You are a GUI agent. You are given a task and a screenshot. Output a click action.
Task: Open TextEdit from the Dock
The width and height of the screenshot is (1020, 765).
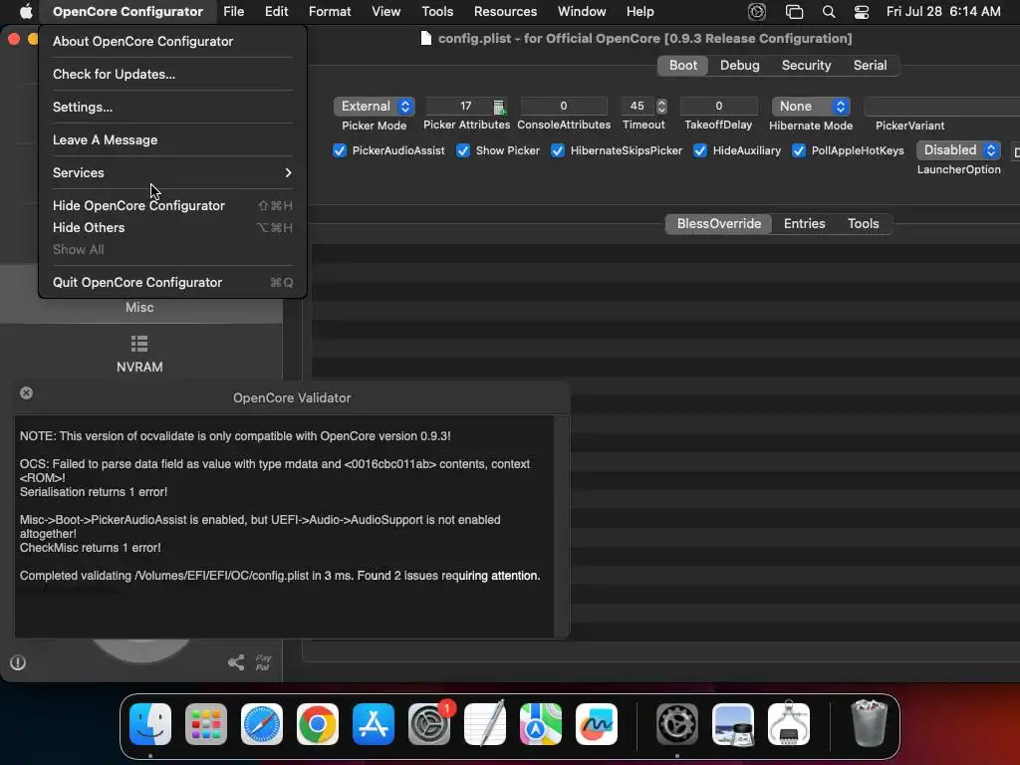[x=485, y=723]
